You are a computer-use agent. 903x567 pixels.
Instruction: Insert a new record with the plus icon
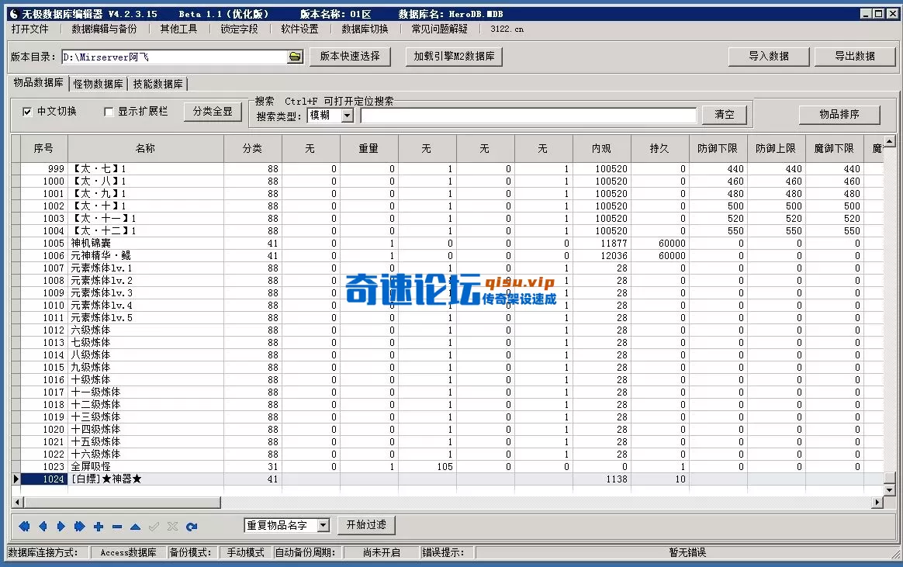pos(97,526)
